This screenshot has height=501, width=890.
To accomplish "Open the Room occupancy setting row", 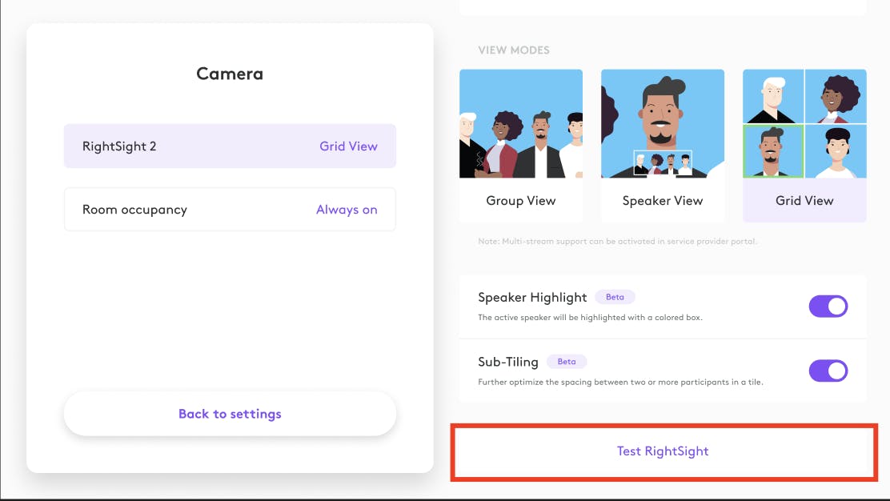I will 230,210.
